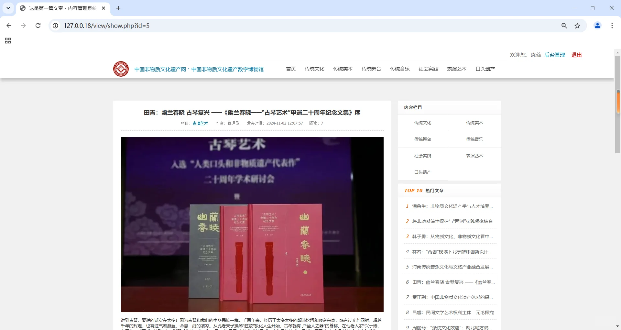Select 口头遗产 in the content sidebar
Viewport: 621px width, 330px height.
[x=422, y=172]
